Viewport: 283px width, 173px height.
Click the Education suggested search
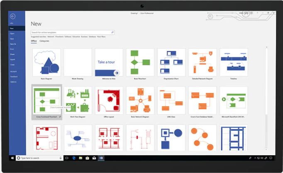coord(76,37)
